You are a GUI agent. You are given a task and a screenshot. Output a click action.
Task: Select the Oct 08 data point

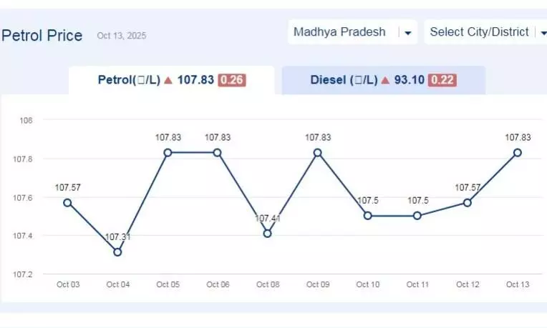(x=267, y=233)
